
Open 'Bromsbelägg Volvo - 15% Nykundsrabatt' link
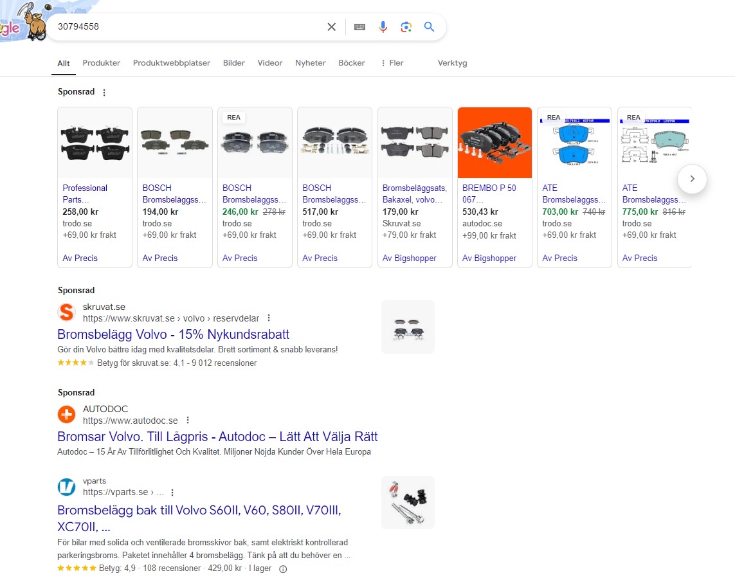tap(173, 334)
